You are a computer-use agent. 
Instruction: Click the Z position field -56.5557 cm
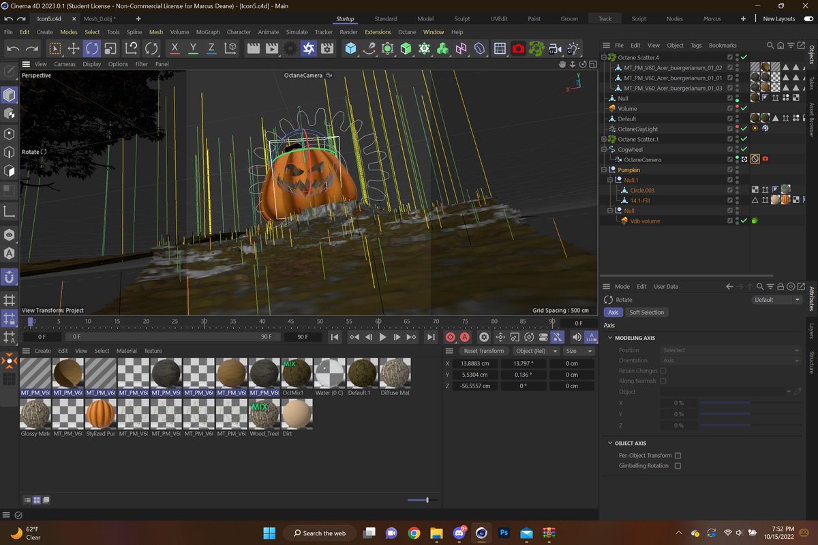(x=476, y=386)
